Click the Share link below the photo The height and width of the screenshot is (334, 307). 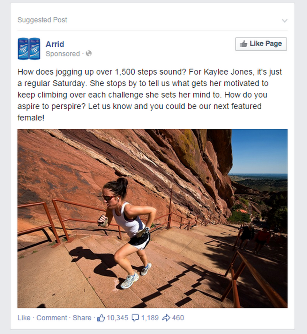pos(82,318)
